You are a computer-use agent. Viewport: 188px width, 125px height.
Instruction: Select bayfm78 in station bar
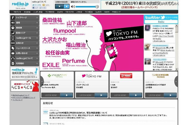(98, 12)
